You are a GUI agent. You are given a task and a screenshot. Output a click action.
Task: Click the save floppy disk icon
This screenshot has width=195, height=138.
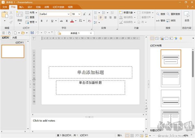pyautogui.click(x=32, y=33)
